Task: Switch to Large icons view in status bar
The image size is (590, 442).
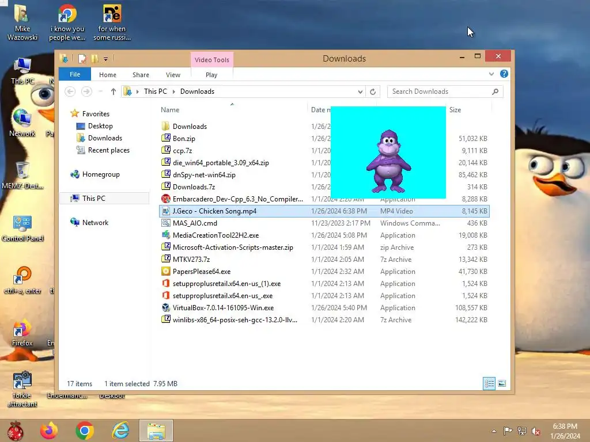Action: tap(502, 383)
